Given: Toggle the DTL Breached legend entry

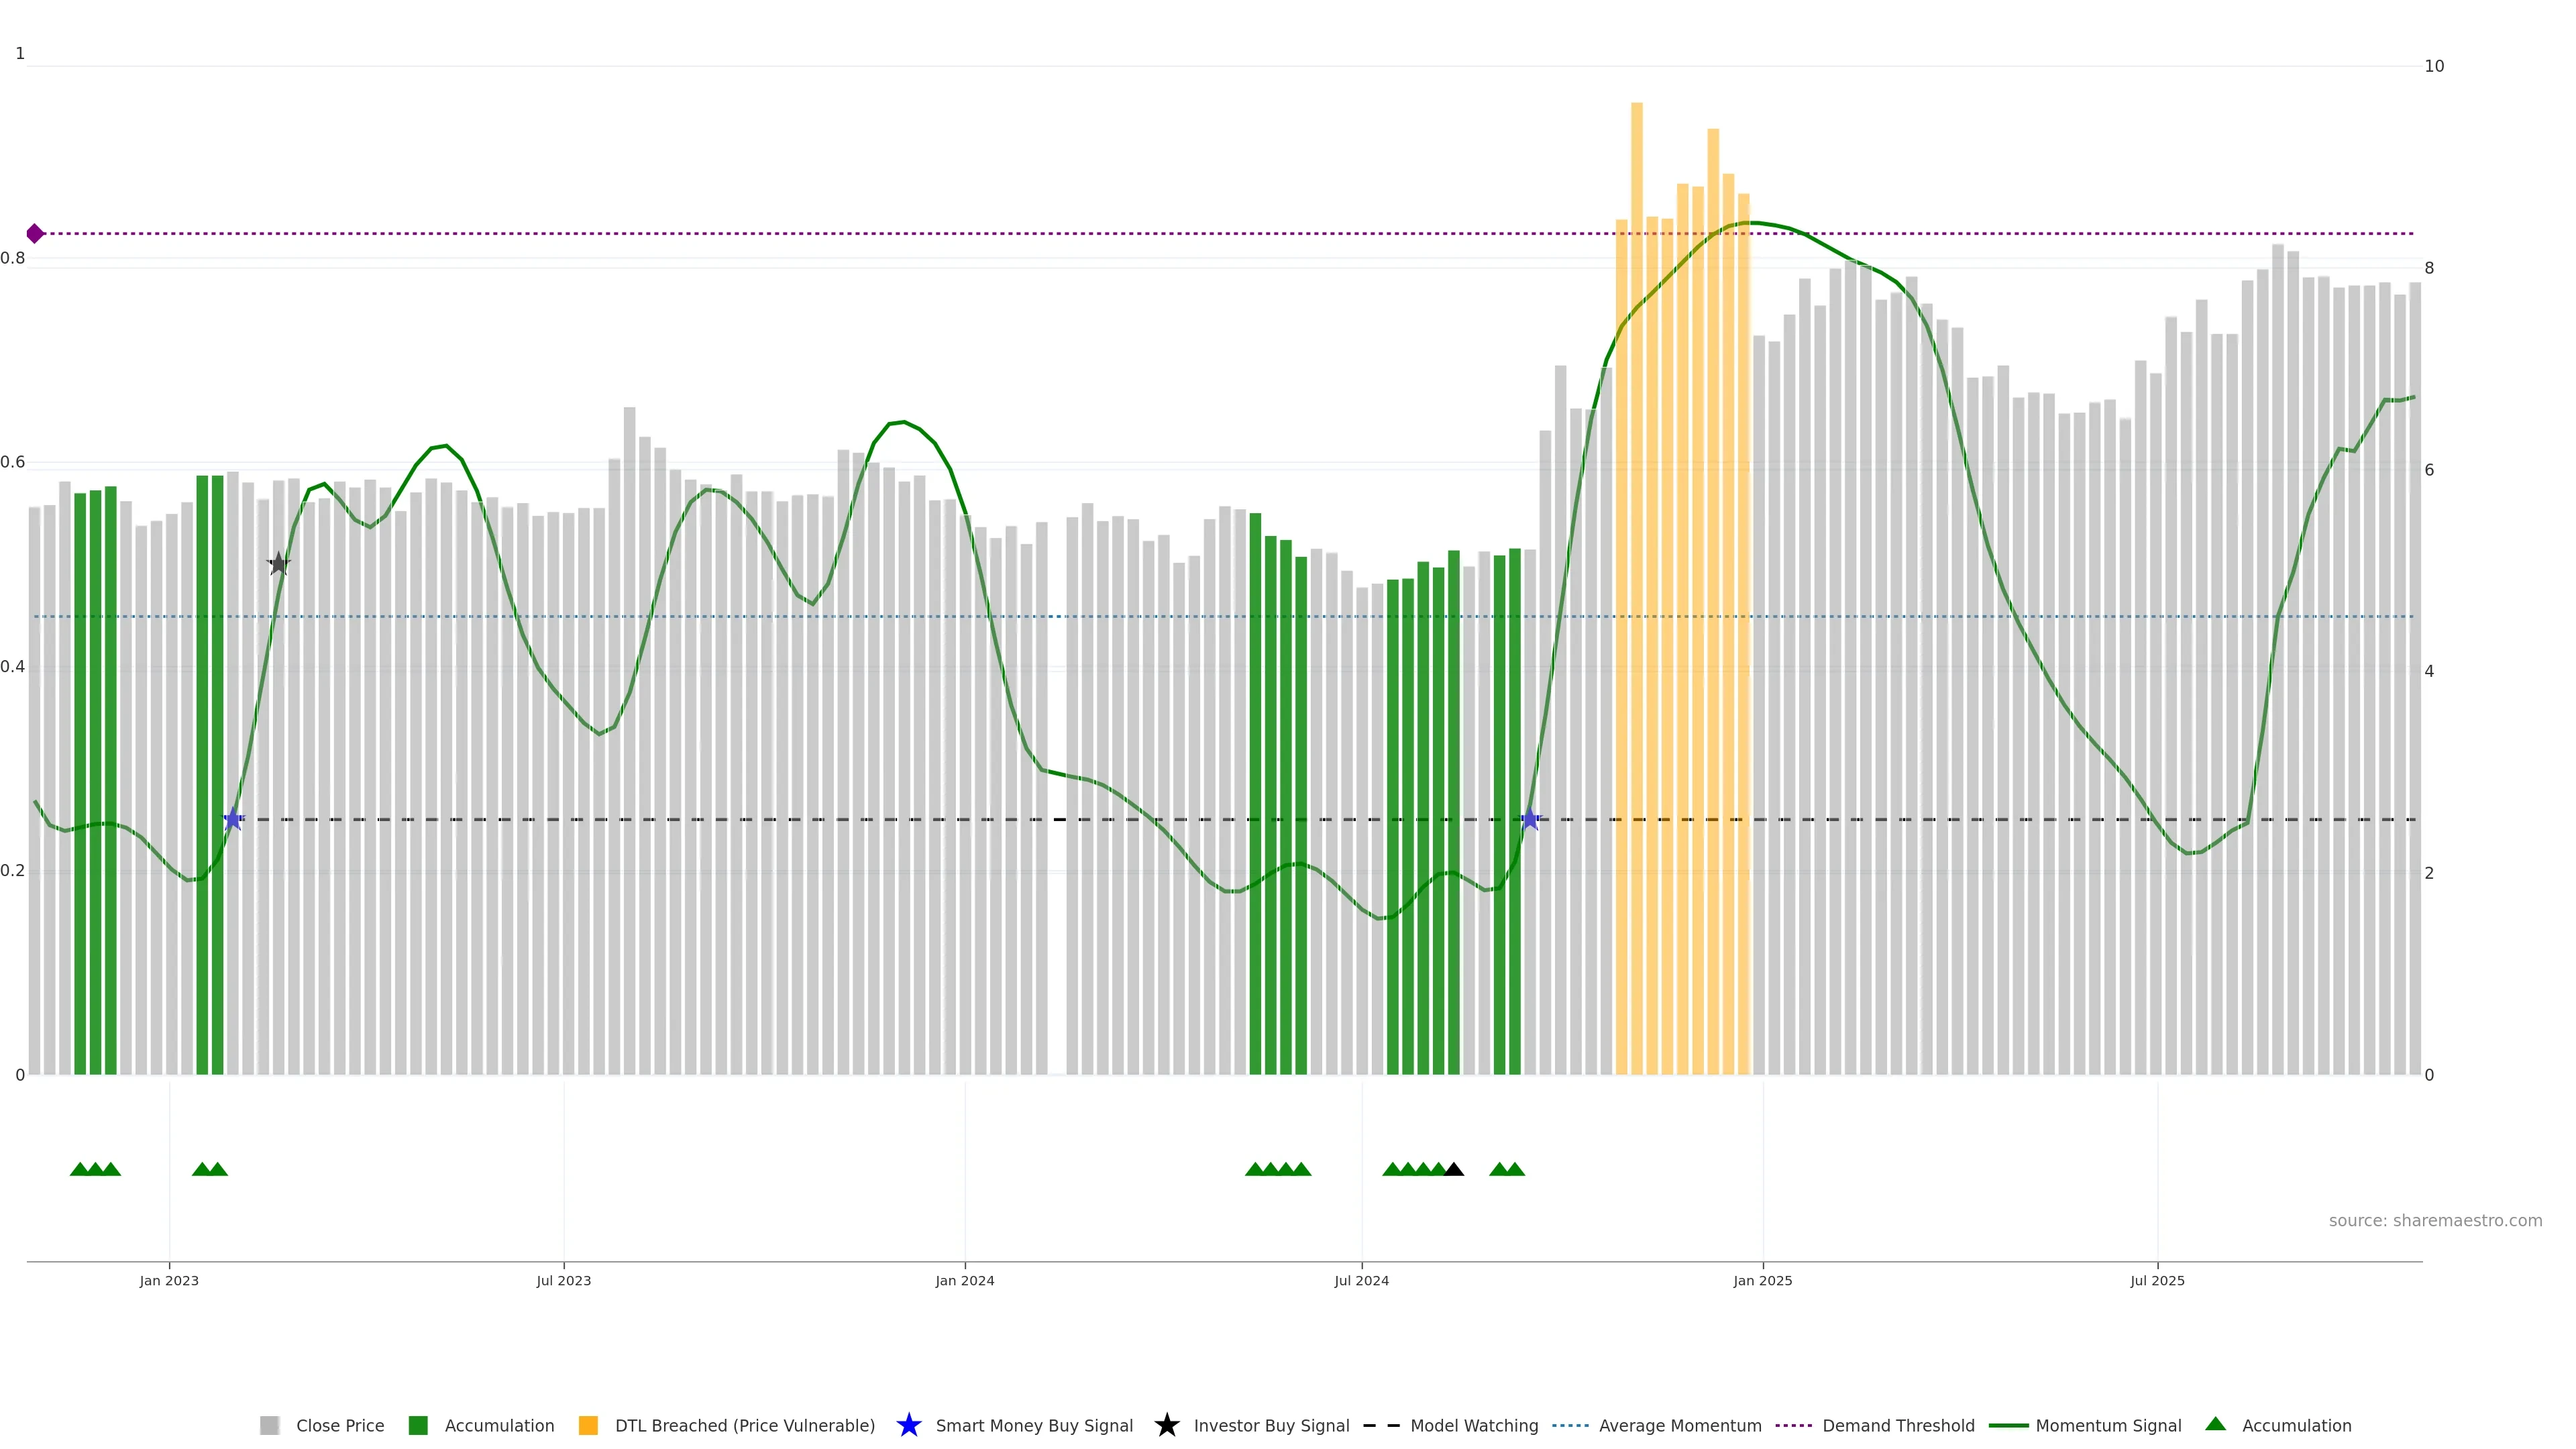Looking at the screenshot, I should coord(744,1426).
